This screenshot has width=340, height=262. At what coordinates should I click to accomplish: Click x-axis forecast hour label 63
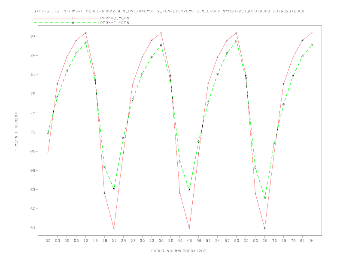(246, 241)
